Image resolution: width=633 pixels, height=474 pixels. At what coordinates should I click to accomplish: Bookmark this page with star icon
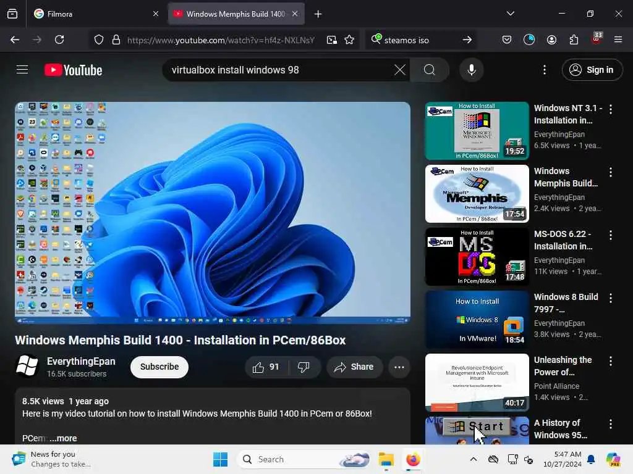pos(349,39)
